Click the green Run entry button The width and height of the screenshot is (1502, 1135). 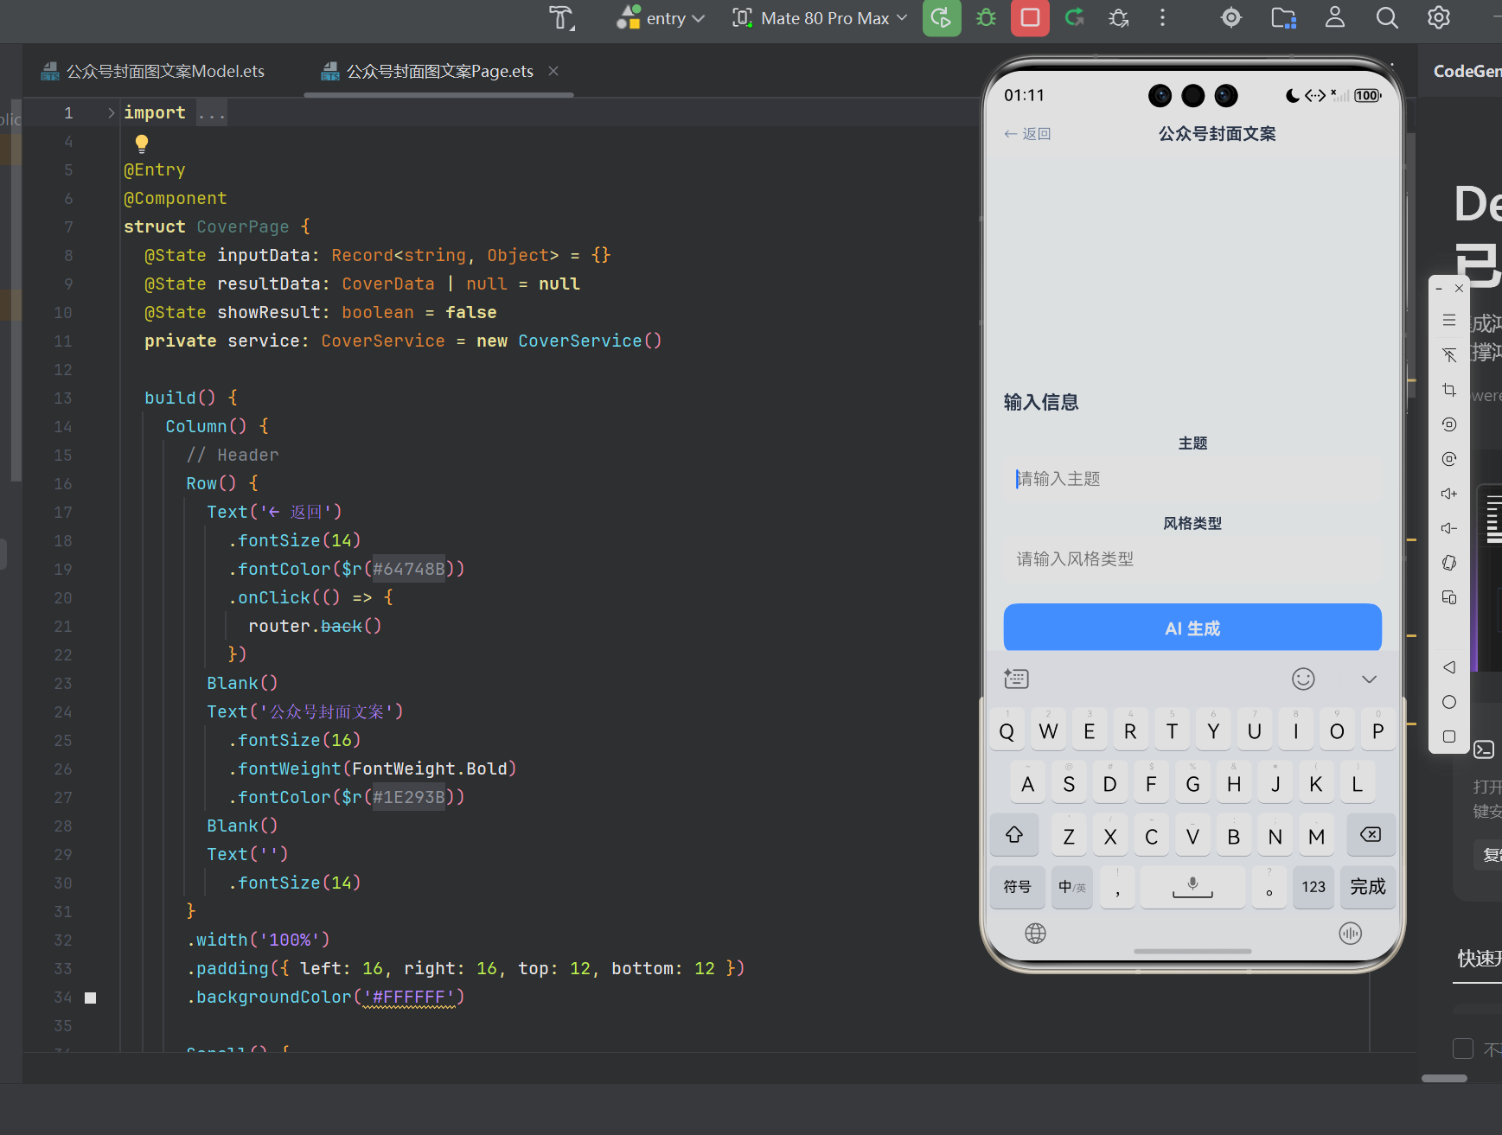(942, 18)
